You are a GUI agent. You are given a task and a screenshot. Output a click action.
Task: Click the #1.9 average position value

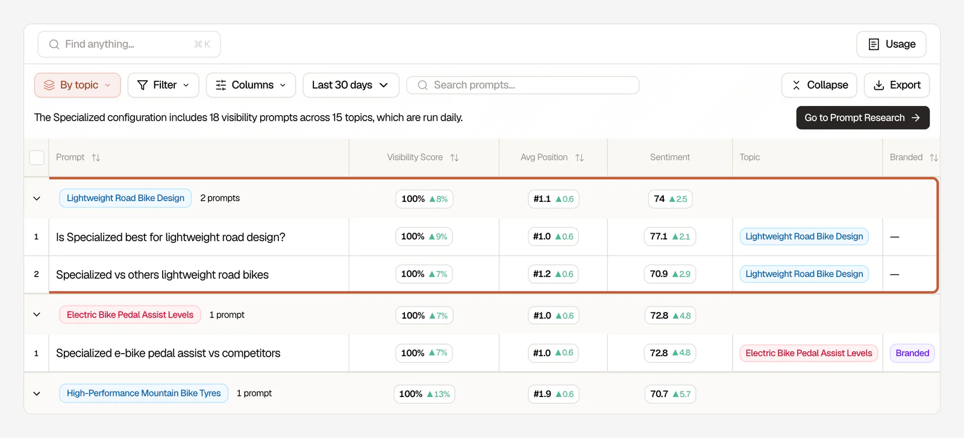click(x=553, y=393)
